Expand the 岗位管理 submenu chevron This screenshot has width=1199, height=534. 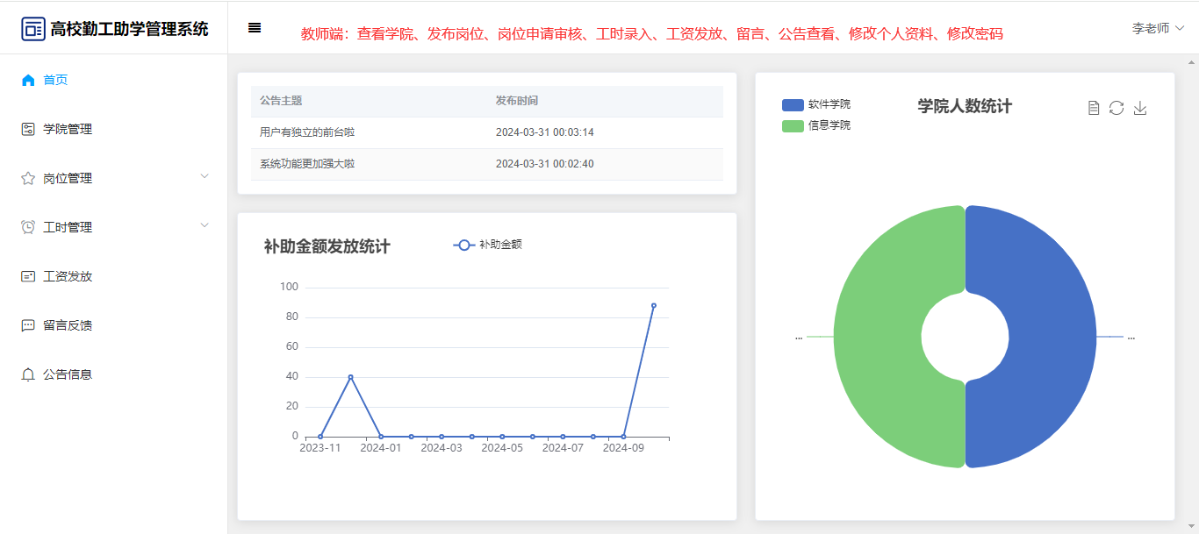[x=205, y=176]
